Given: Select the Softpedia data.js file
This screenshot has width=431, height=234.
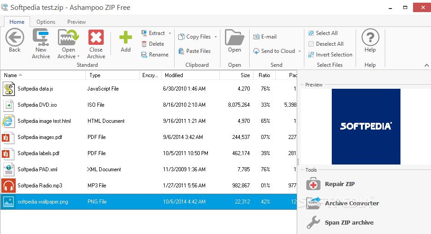Looking at the screenshot, I should point(149,89).
